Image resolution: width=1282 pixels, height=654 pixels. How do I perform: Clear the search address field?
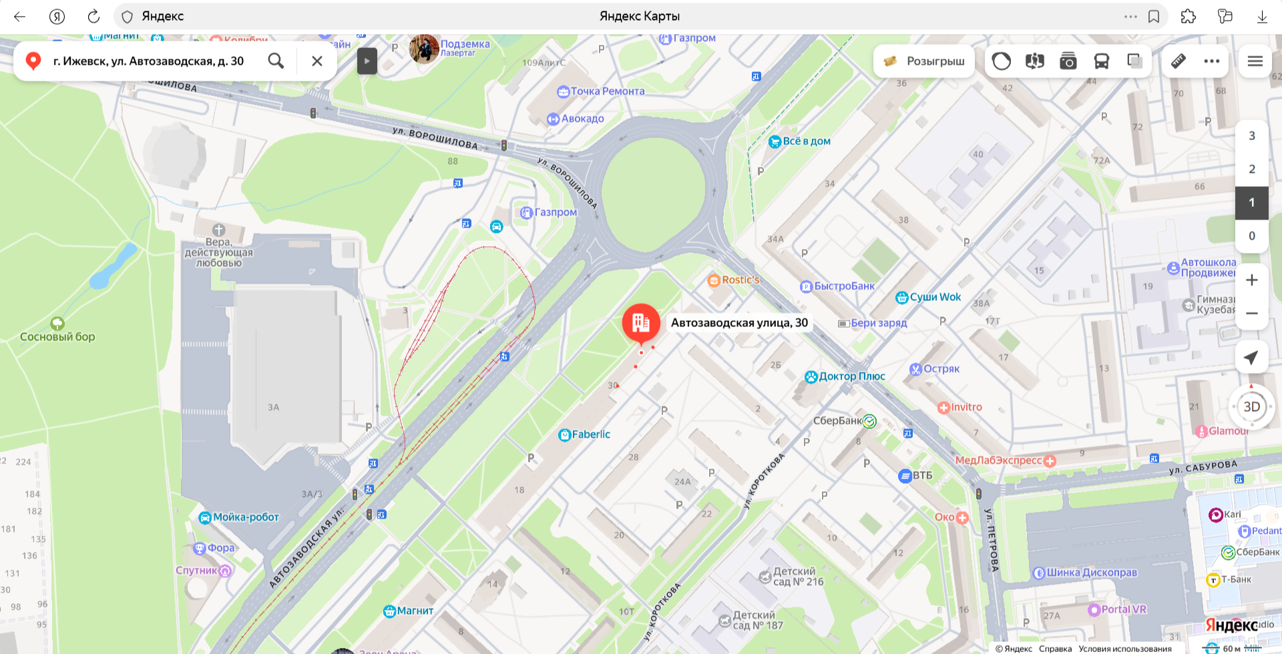pyautogui.click(x=317, y=61)
